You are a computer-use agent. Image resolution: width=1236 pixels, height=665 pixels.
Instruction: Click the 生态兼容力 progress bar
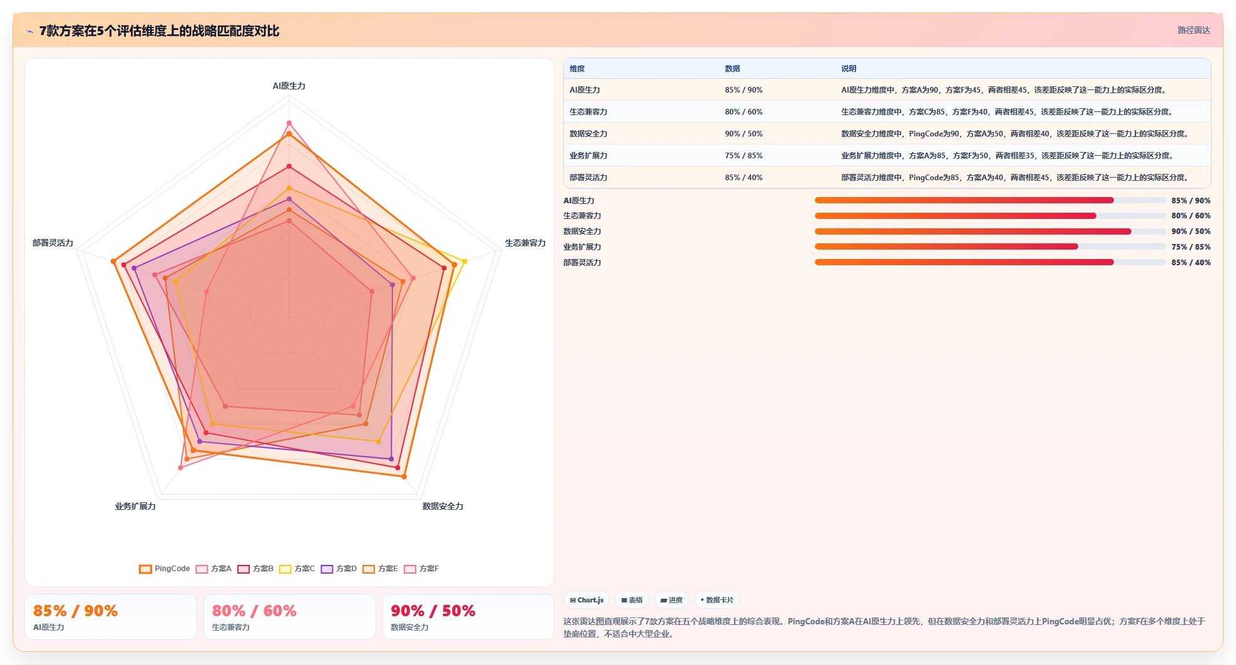click(x=990, y=216)
